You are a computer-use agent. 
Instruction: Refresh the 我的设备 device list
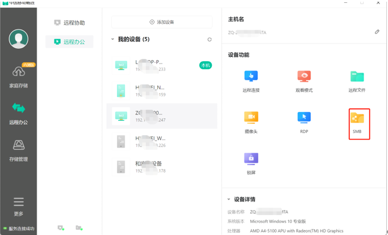pos(210,40)
